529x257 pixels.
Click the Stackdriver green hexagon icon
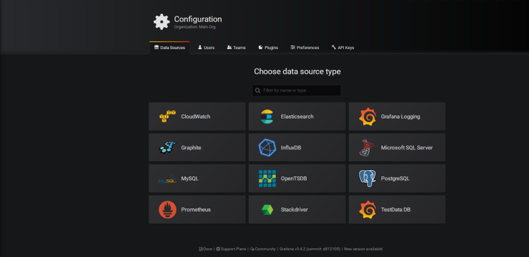pyautogui.click(x=267, y=210)
